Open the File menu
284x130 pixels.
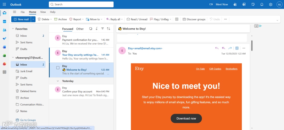tap(23, 12)
